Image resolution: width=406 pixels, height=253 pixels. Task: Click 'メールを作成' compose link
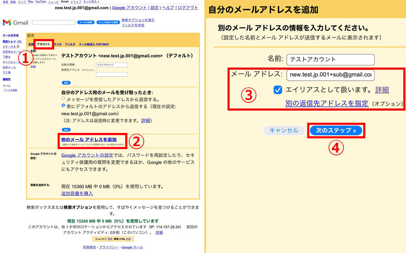[10, 35]
